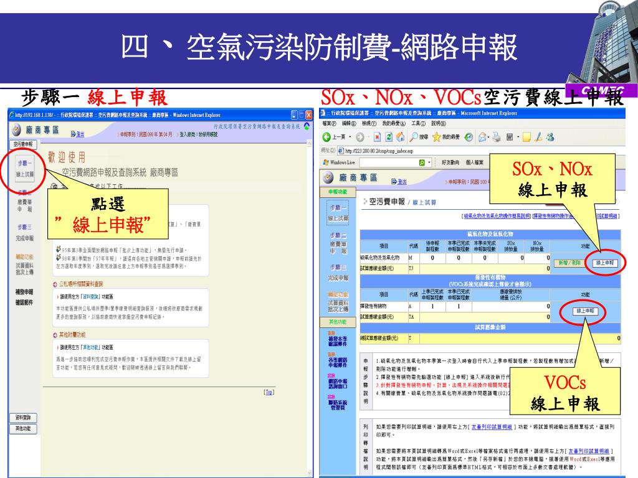
Task: Click 硫氧化物及氮氧化物操作簡易說明 link
Action: [x=497, y=216]
